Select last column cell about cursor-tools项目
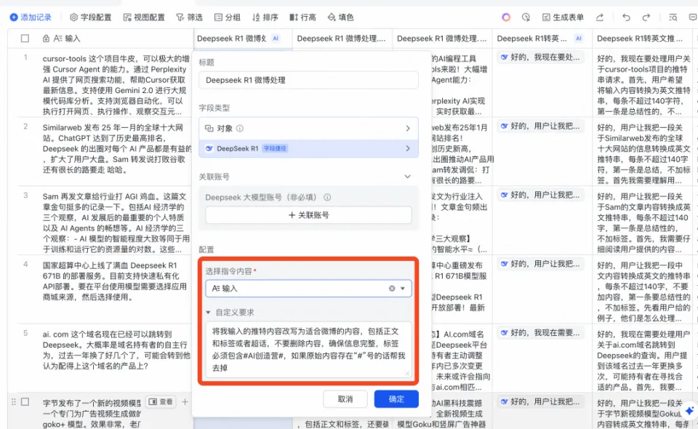This screenshot has width=698, height=429. coord(642,83)
